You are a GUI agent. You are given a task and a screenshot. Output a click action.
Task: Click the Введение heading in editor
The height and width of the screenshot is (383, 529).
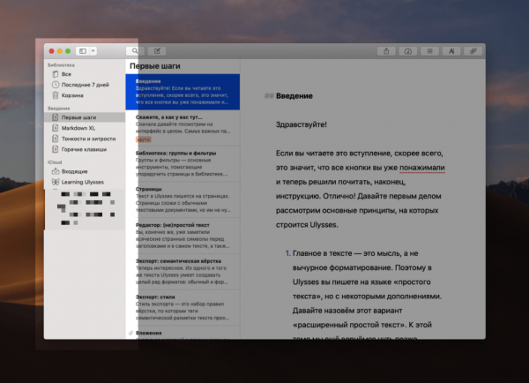click(294, 96)
